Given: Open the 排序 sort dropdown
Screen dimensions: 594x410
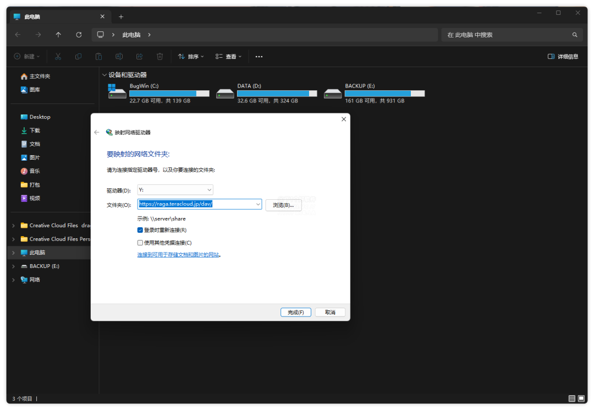Looking at the screenshot, I should [190, 56].
